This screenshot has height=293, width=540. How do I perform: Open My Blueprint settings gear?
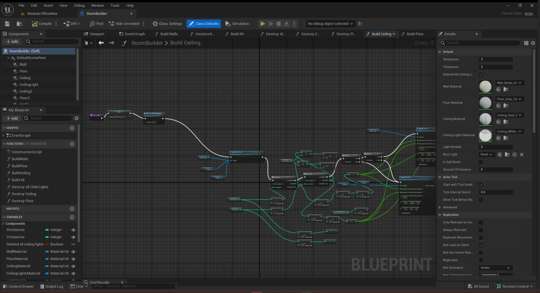pos(76,118)
